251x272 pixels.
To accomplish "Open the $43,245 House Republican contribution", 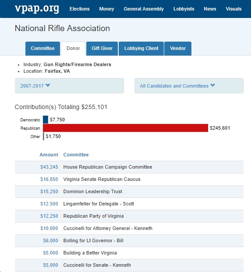I will coord(49,167).
